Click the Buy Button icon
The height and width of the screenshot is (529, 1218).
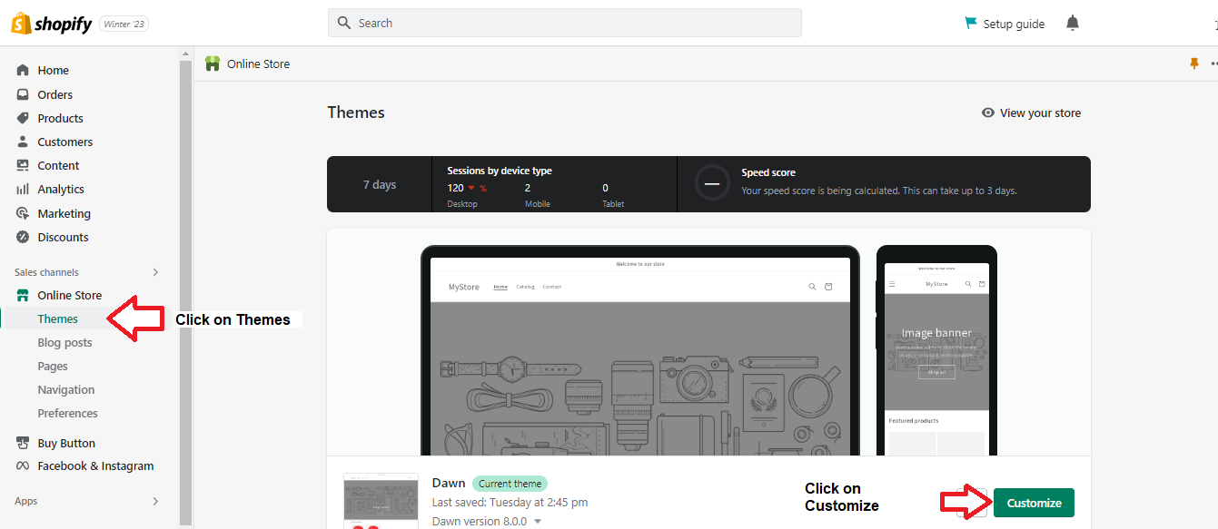pyautogui.click(x=23, y=443)
